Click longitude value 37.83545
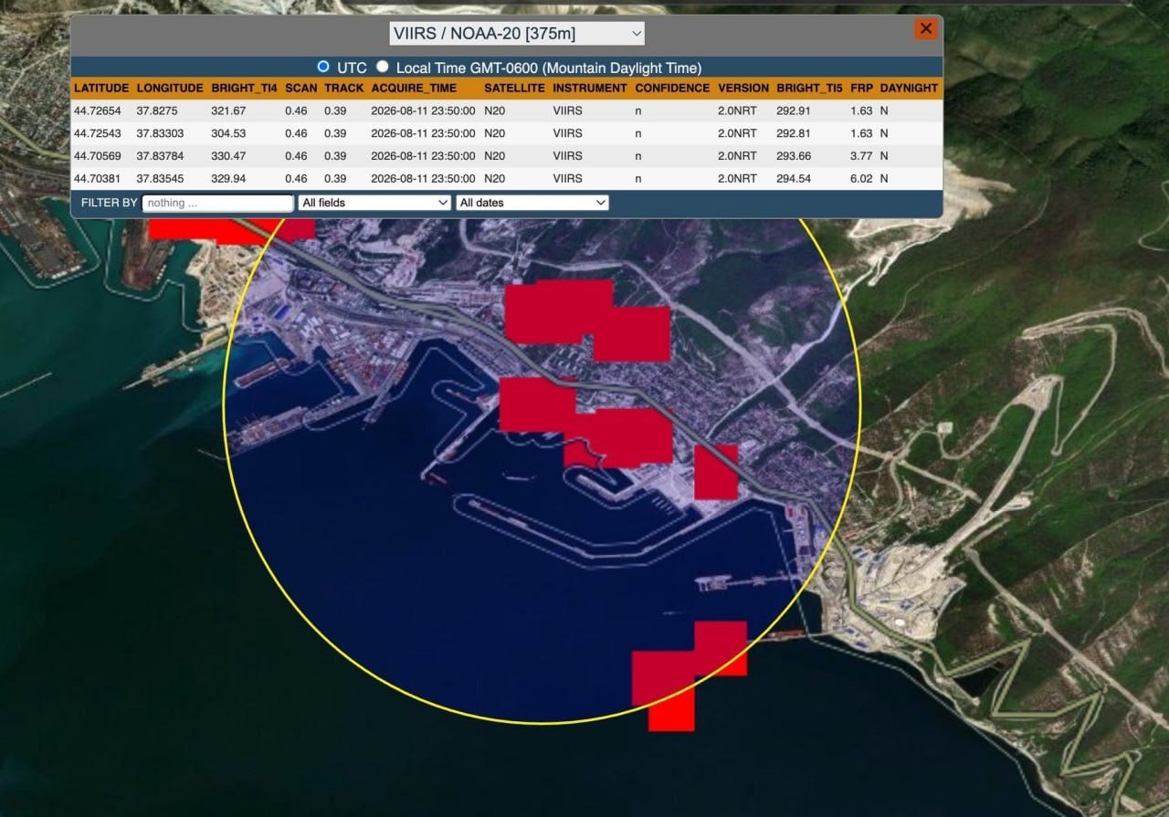The height and width of the screenshot is (817, 1169). [x=160, y=179]
